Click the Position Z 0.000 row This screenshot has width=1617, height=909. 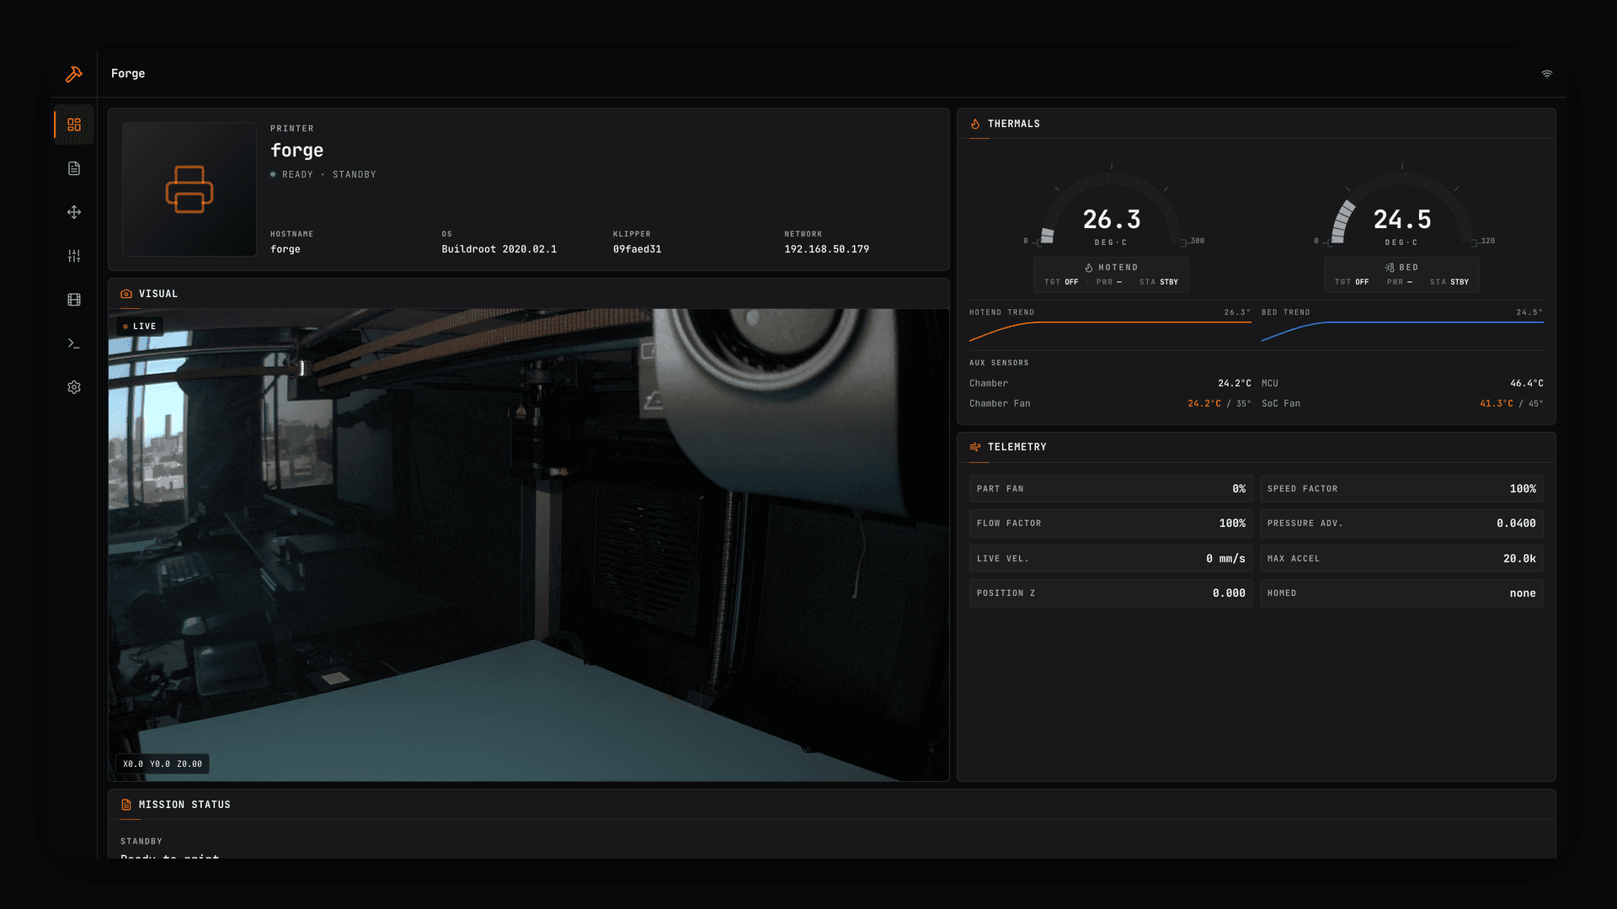[1111, 593]
